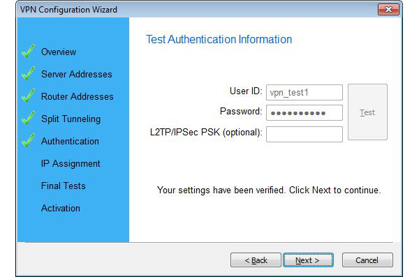Click the Test authentication button
The width and height of the screenshot is (419, 277).
(x=367, y=112)
